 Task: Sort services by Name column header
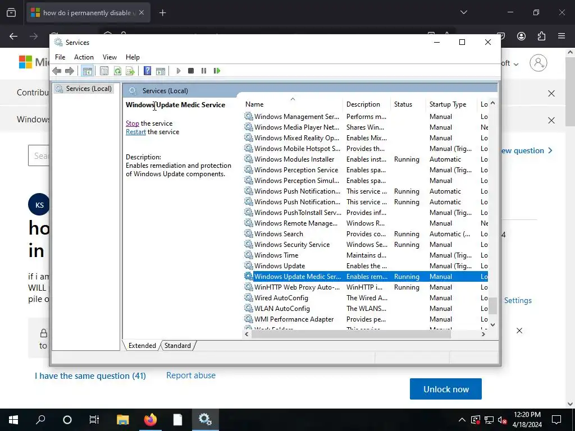click(x=293, y=104)
